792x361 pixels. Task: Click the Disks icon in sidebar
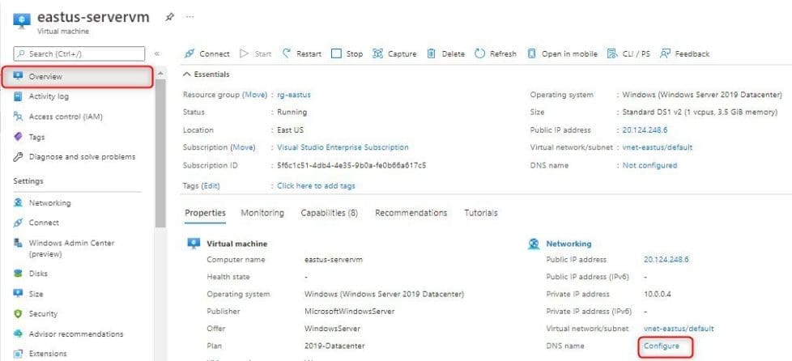(x=18, y=273)
